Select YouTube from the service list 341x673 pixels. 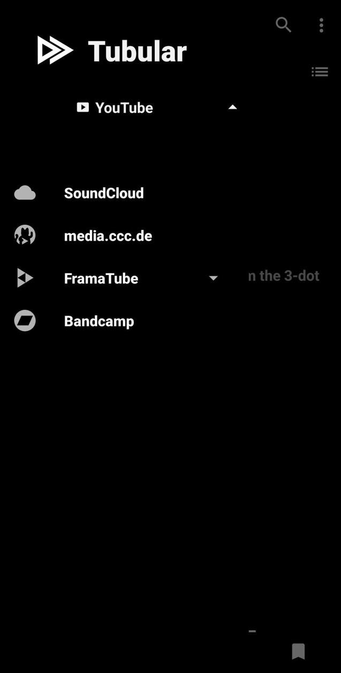(124, 107)
